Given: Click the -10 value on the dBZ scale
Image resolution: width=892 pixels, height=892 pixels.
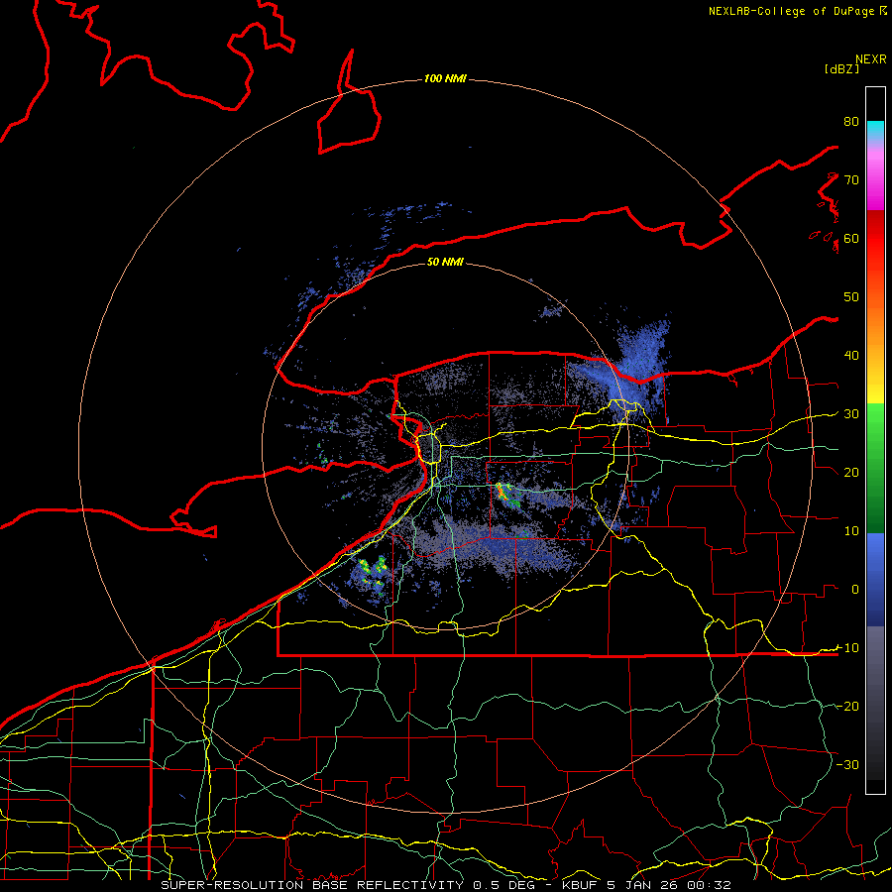Looking at the screenshot, I should tap(847, 648).
